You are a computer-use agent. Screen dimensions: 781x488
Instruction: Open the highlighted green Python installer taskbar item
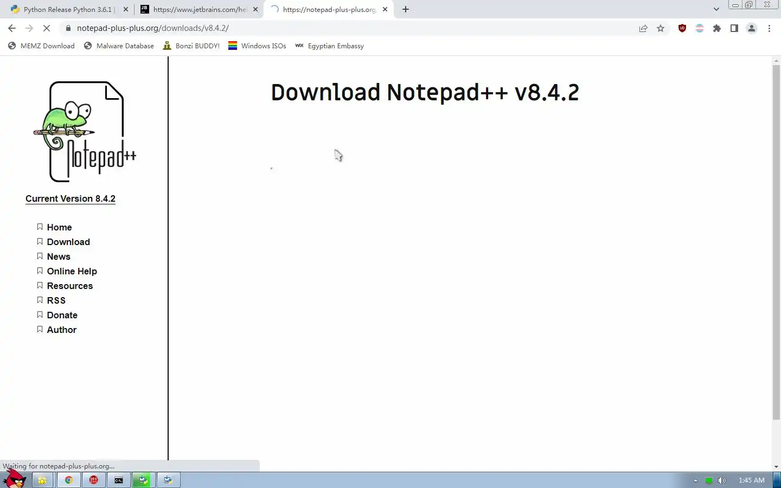[x=143, y=480]
